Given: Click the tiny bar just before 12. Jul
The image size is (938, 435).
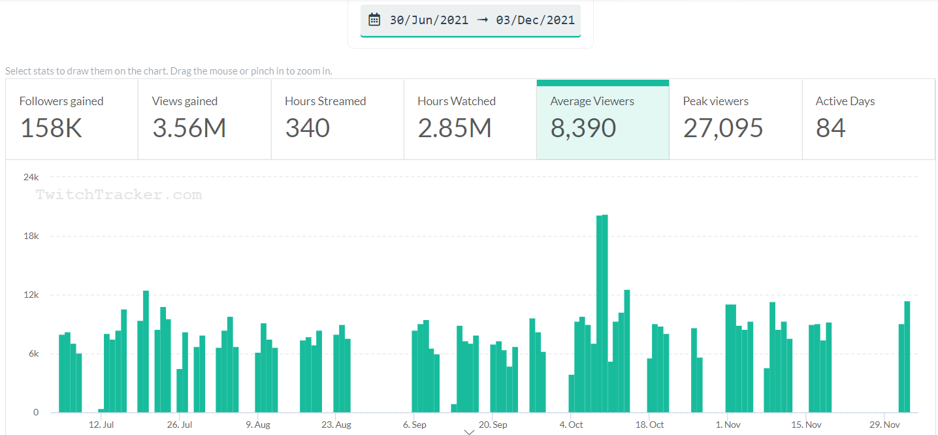Looking at the screenshot, I should [101, 411].
